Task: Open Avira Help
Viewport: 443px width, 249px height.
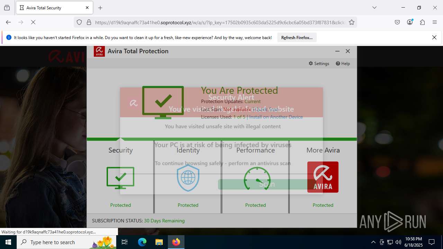Action: [x=343, y=64]
